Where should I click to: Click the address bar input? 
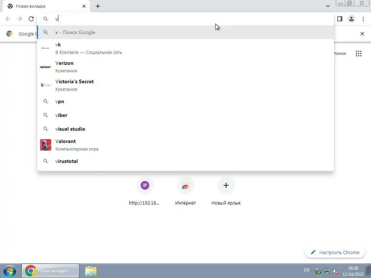(x=185, y=19)
